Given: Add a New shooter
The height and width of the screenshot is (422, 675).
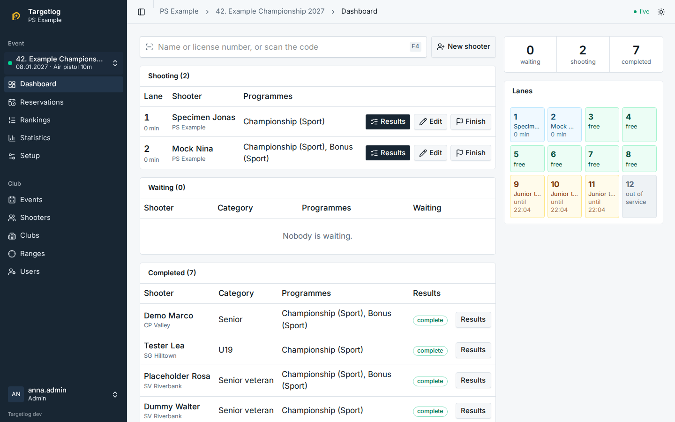Looking at the screenshot, I should (464, 47).
